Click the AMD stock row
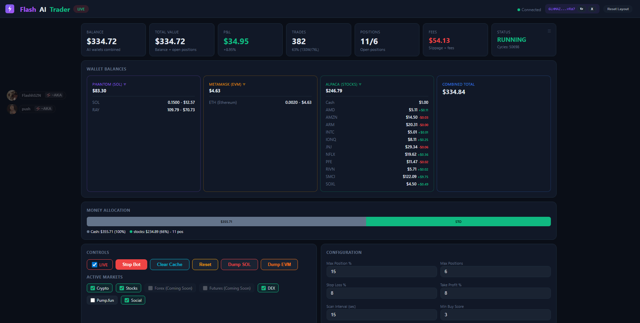 377,110
